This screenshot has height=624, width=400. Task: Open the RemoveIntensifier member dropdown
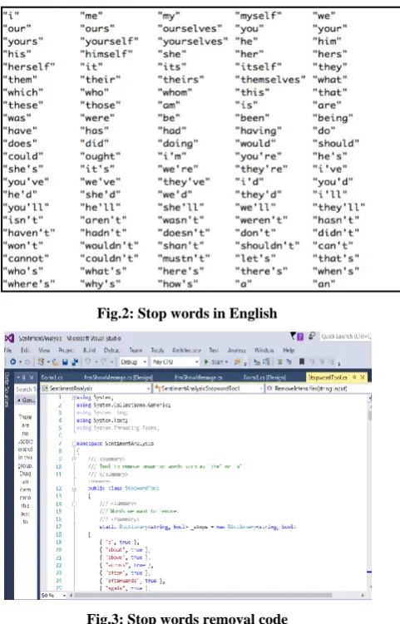tap(318, 388)
